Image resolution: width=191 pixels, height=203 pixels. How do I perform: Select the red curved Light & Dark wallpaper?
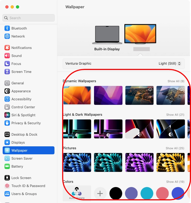tap(139, 129)
